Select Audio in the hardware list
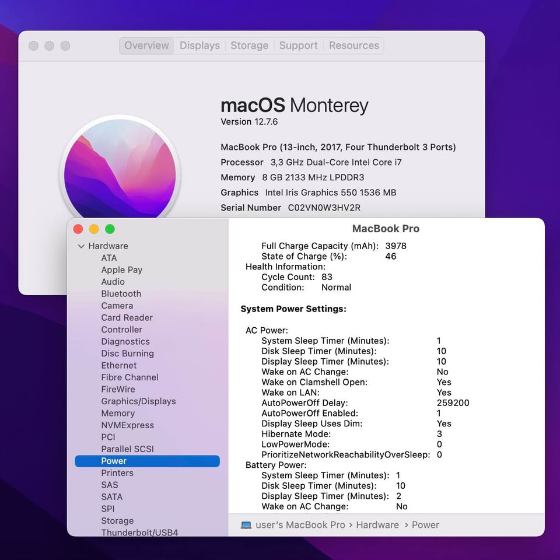This screenshot has width=560, height=560. [x=113, y=282]
